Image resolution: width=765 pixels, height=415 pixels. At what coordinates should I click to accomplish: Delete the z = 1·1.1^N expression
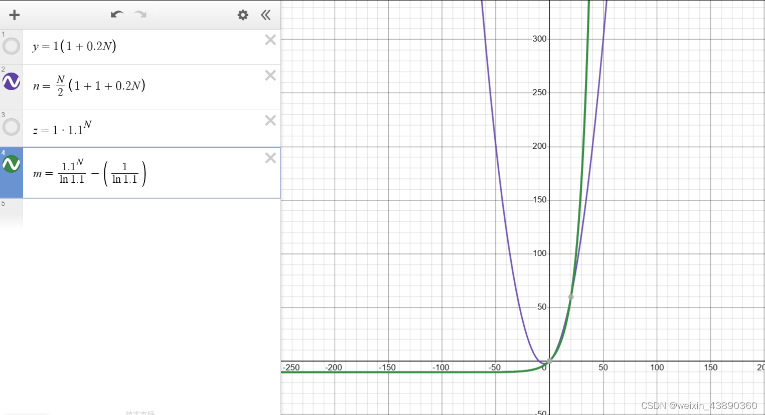click(270, 121)
